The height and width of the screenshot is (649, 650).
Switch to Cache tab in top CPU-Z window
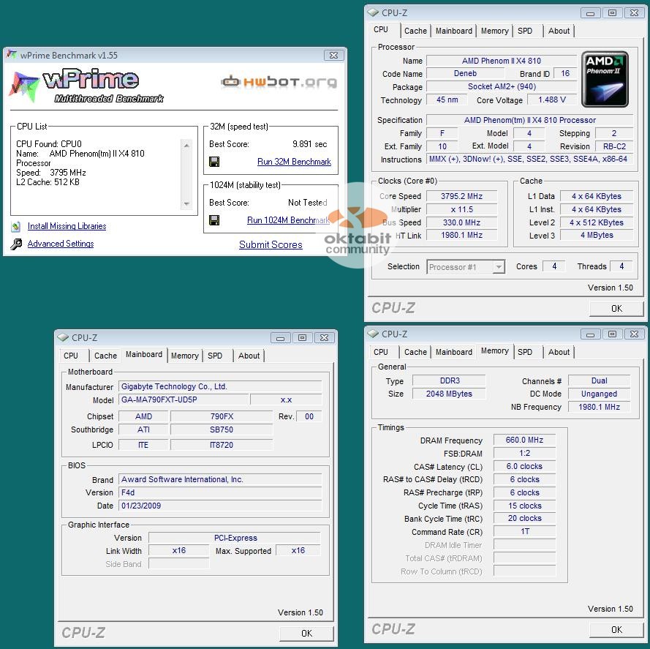point(415,31)
